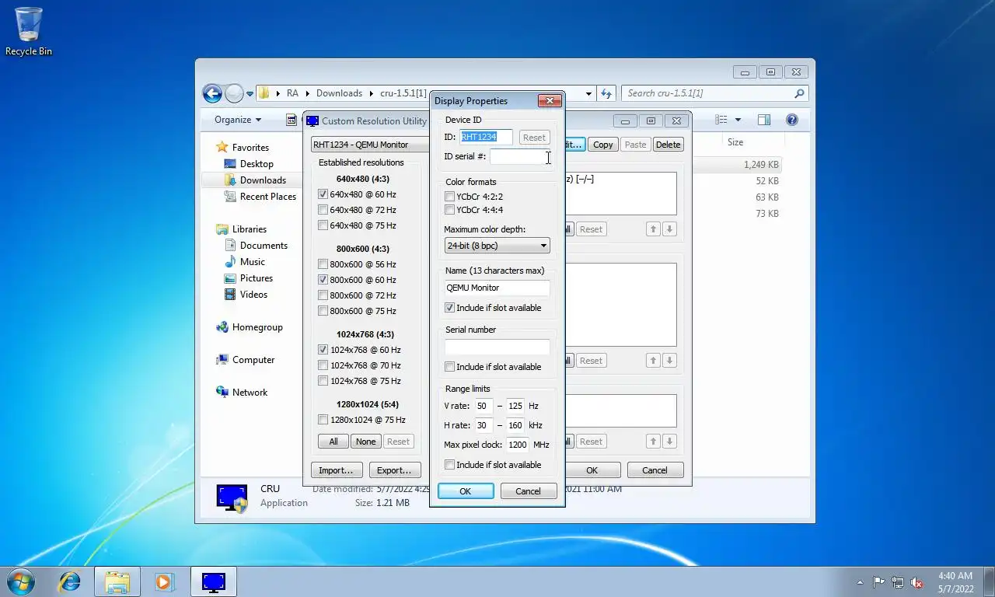Open the Organize menu dropdown

click(x=238, y=120)
